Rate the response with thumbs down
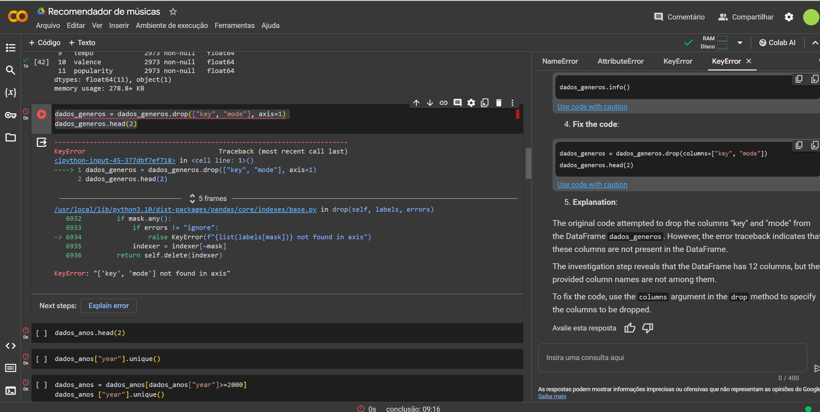Viewport: 820px width, 412px height. (x=648, y=328)
